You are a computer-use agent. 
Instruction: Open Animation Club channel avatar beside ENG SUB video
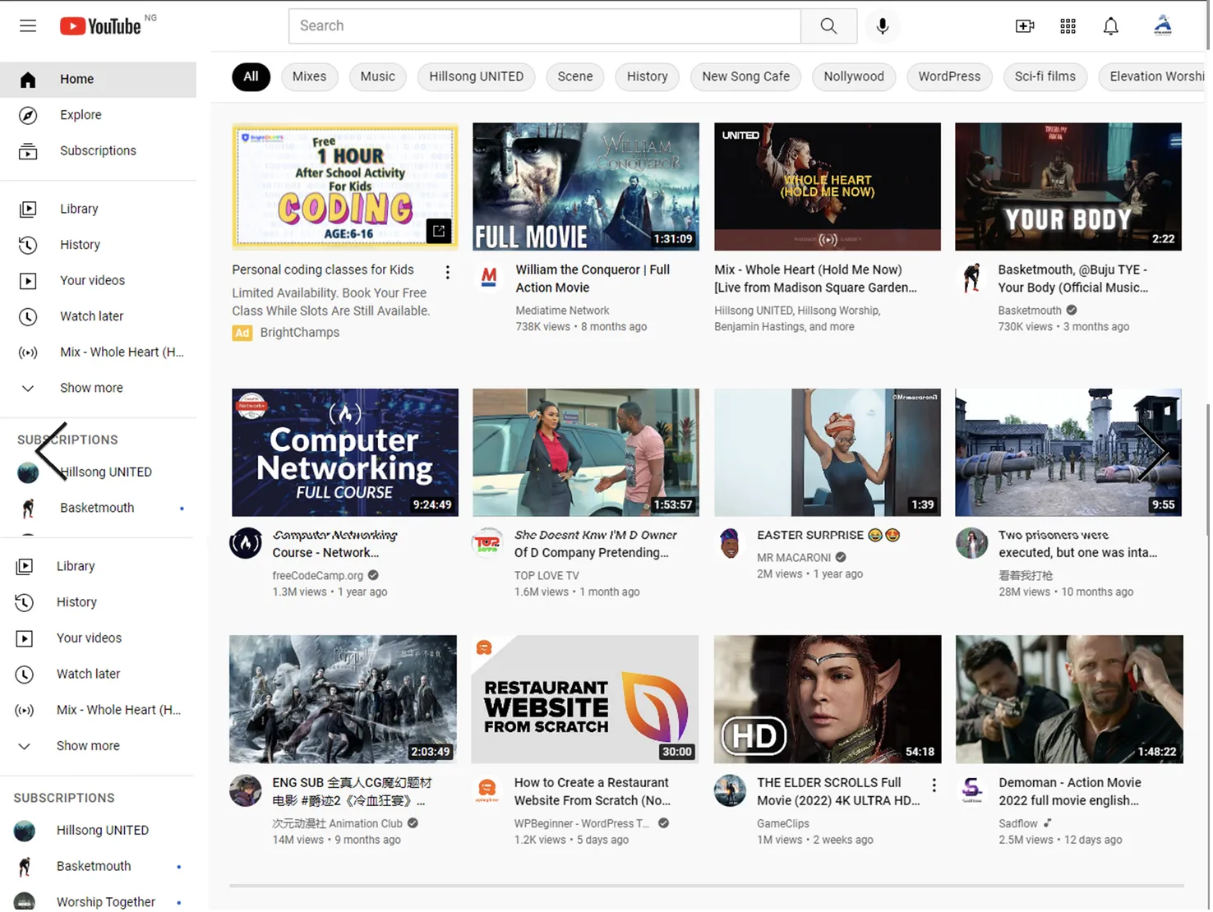(246, 792)
